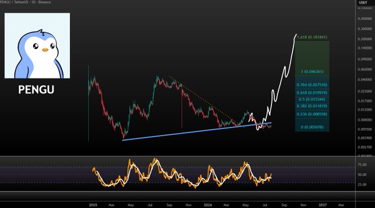Click the PENGU / TetherUS chart title
375x208 pixels.
(x=25, y=2)
